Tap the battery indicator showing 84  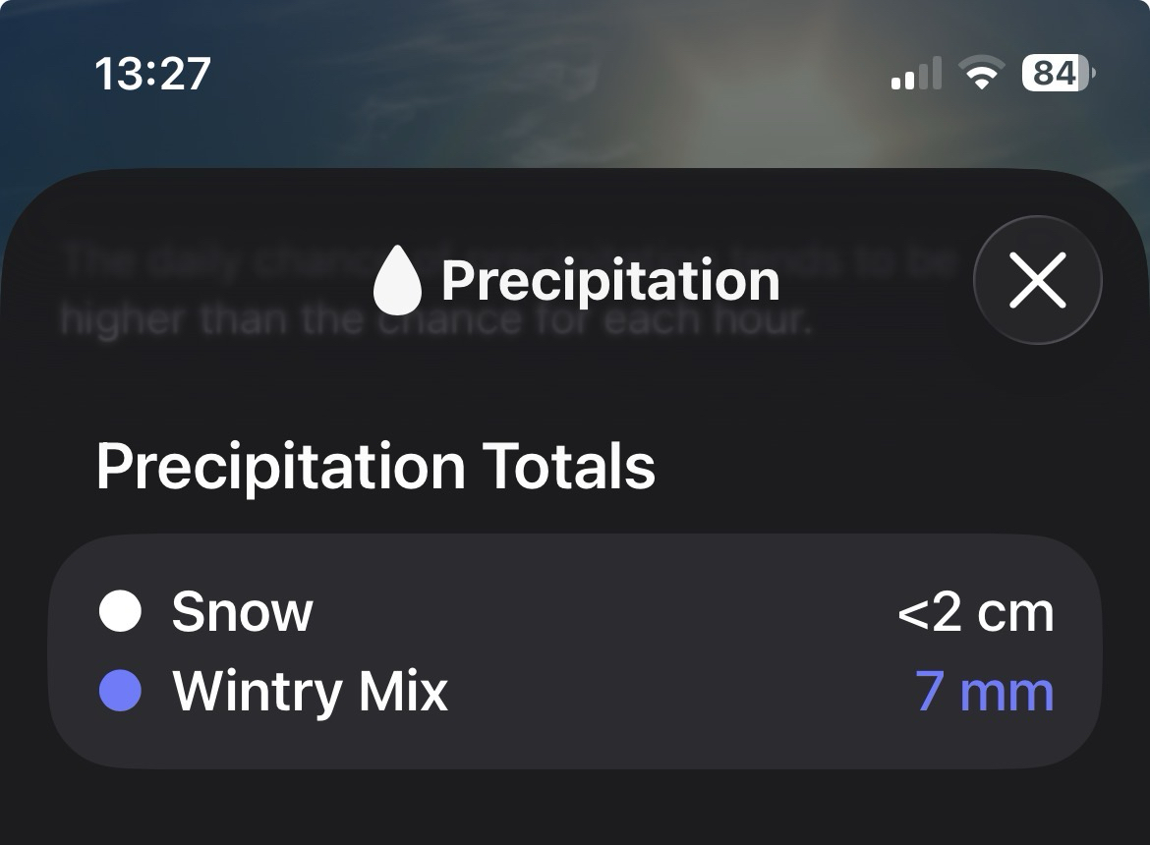1058,74
